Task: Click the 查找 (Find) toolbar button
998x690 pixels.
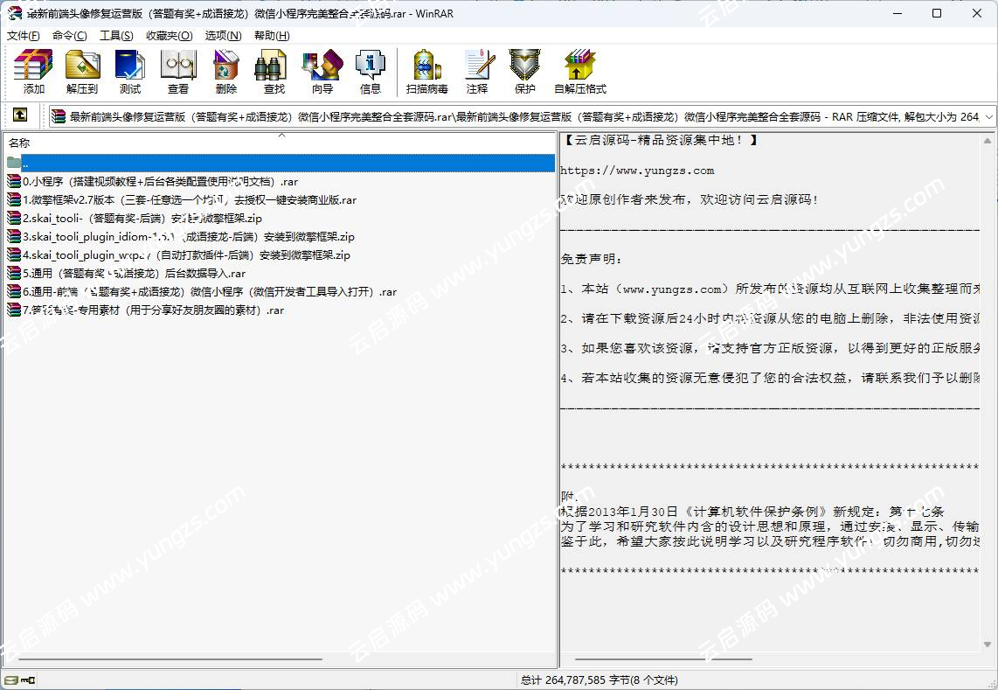Action: click(x=271, y=70)
